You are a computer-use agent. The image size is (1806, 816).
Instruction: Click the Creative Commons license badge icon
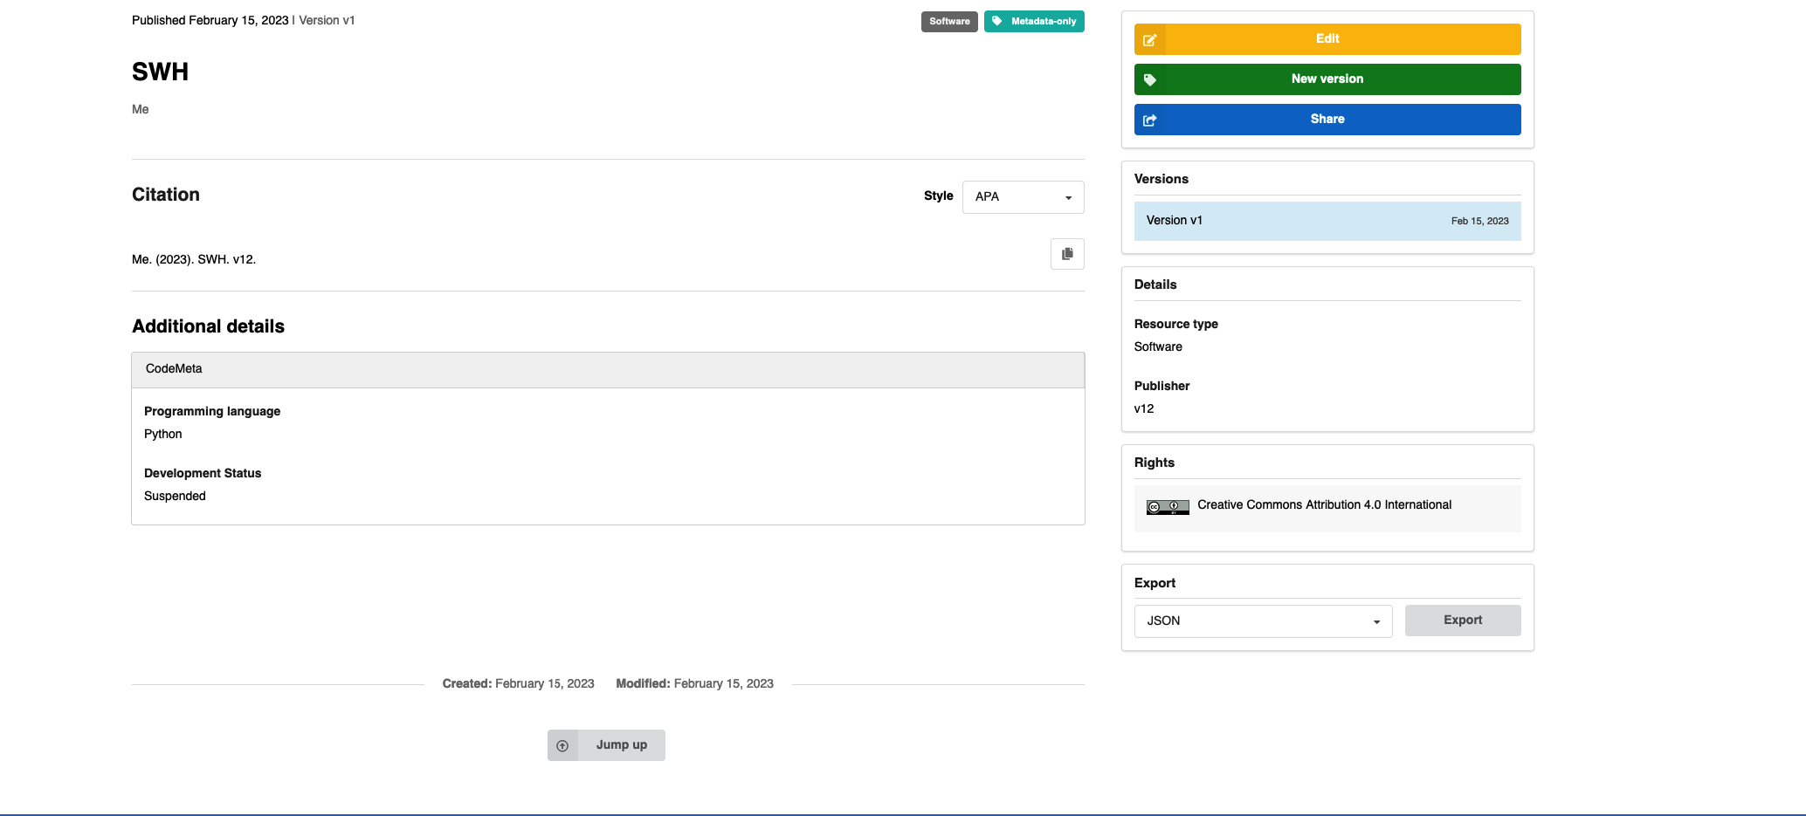1166,506
